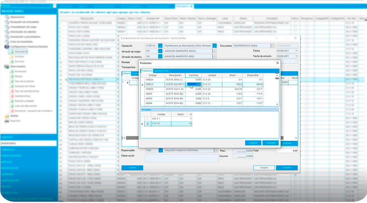The height and width of the screenshot is (203, 367).
Task: Check the UNI X 1 unit checkbox
Action: pyautogui.click(x=147, y=118)
